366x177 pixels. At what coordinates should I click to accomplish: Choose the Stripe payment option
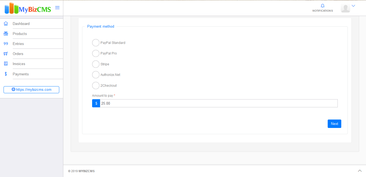click(x=96, y=64)
